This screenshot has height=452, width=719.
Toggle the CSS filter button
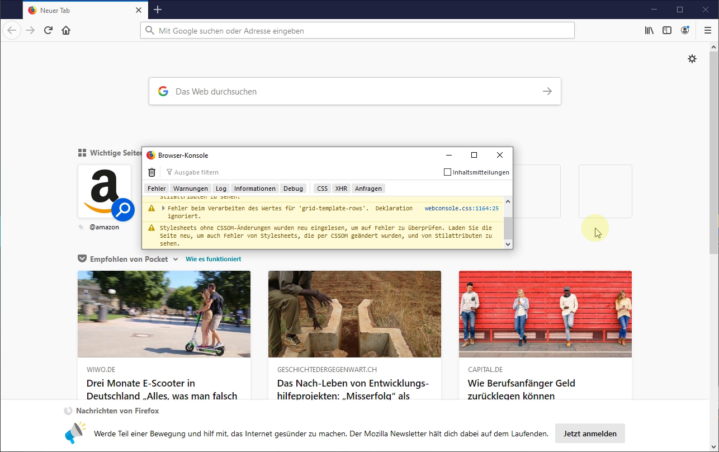pos(322,189)
